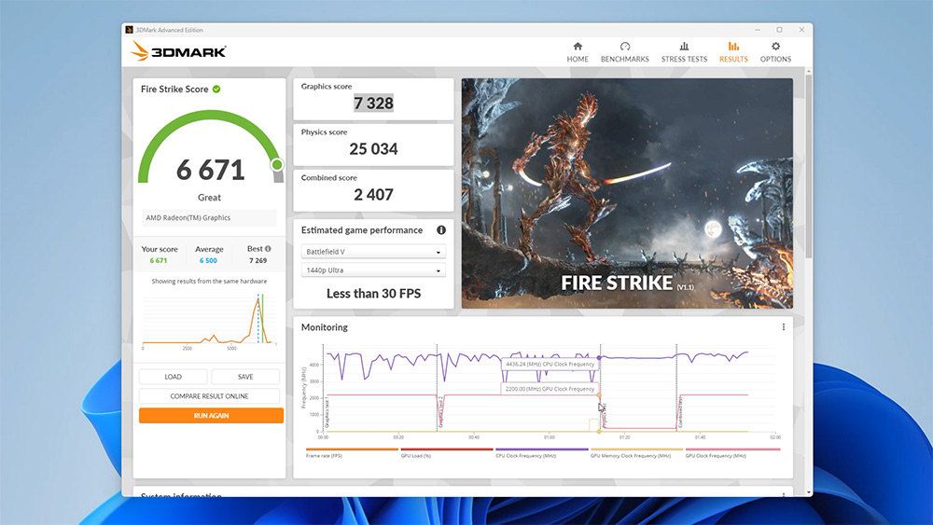Click the 2200.00 MHz GPU Clock Frequency tooltip
Screen dimensions: 933x525
[550, 389]
